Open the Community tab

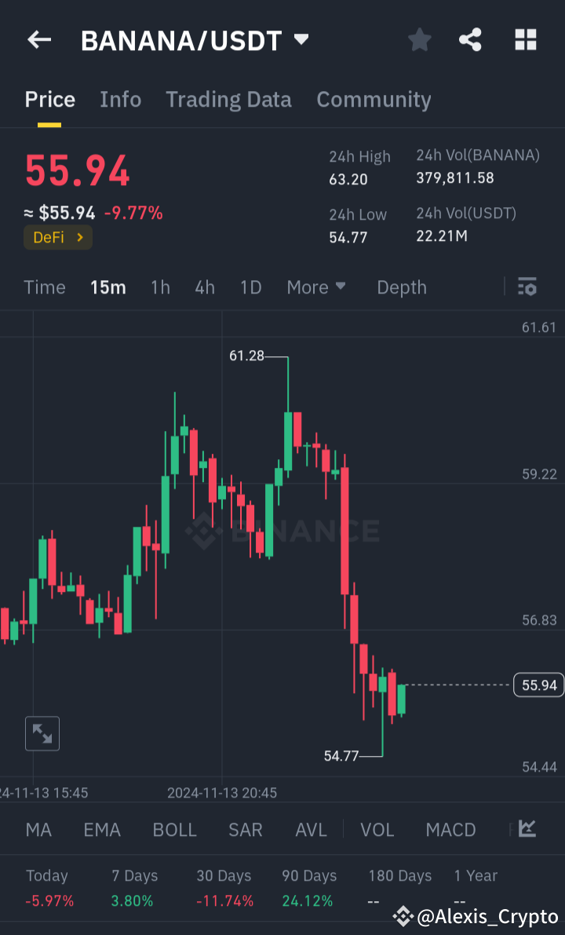[x=374, y=100]
